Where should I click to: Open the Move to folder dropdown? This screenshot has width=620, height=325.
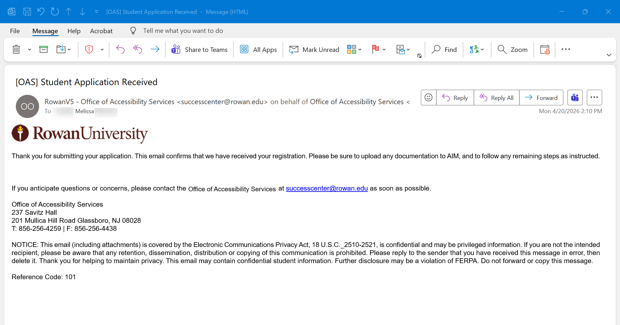click(64, 49)
